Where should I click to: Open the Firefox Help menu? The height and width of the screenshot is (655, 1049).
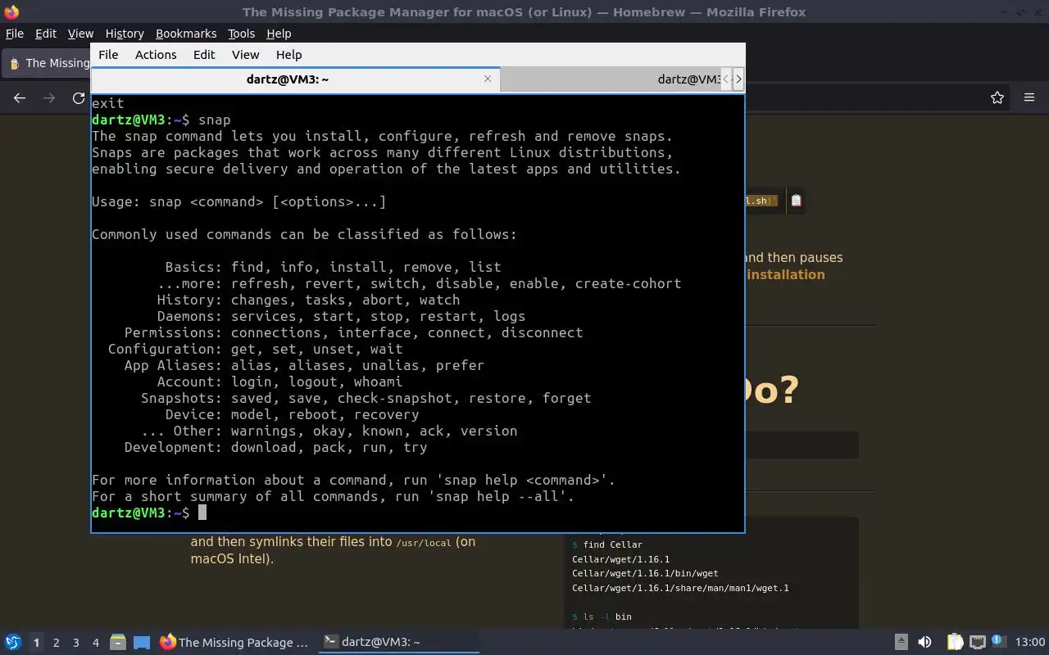279,34
